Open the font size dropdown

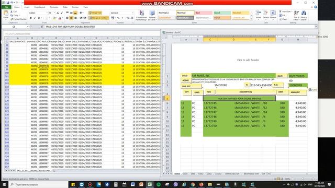[x=54, y=13]
